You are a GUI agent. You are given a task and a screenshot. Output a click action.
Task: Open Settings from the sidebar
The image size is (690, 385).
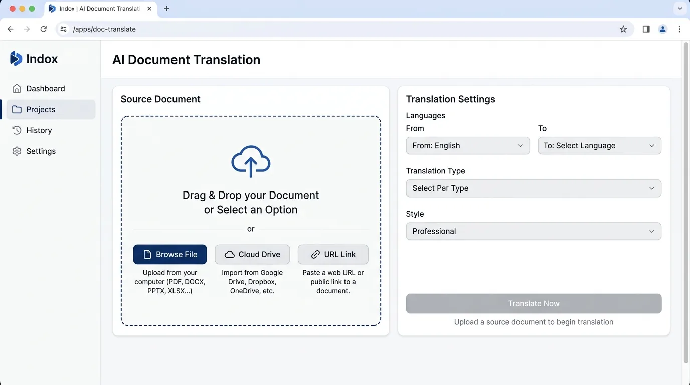click(x=51, y=151)
